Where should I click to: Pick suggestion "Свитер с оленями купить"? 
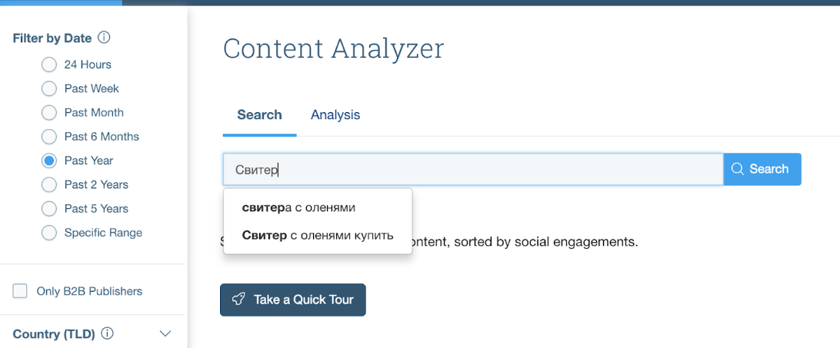317,235
